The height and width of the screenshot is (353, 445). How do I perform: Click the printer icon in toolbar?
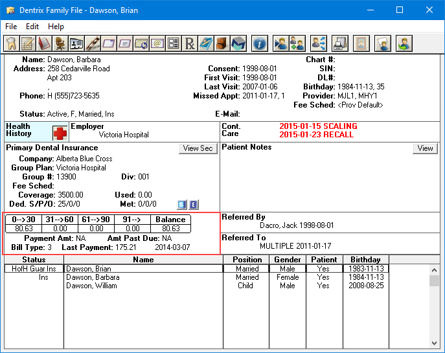(x=340, y=43)
